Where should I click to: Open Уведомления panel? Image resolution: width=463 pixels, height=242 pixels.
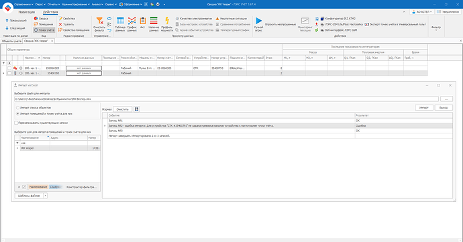click(x=448, y=12)
